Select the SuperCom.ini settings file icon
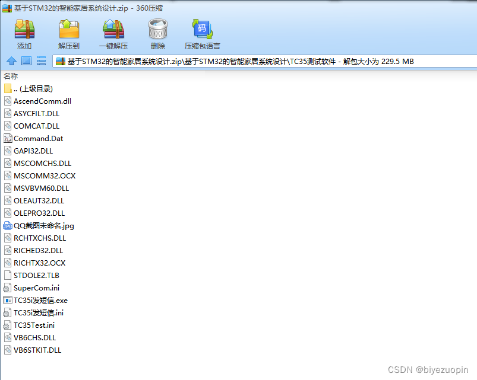 click(7, 288)
